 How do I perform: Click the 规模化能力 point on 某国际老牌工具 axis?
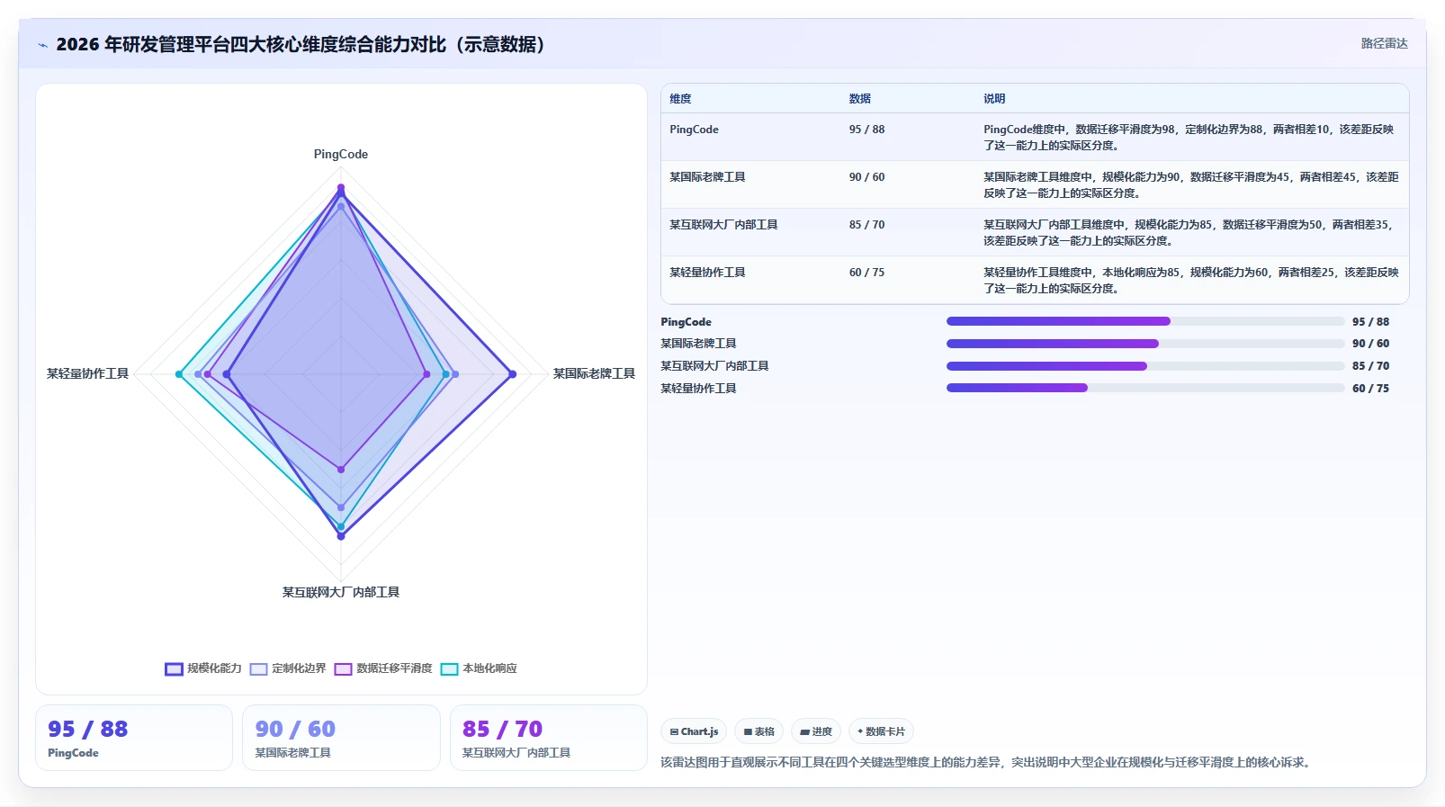click(x=513, y=374)
